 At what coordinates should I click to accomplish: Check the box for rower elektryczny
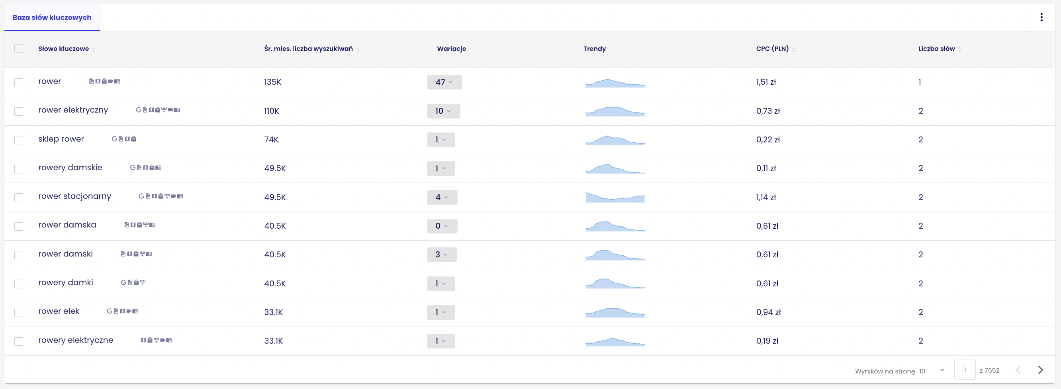19,111
